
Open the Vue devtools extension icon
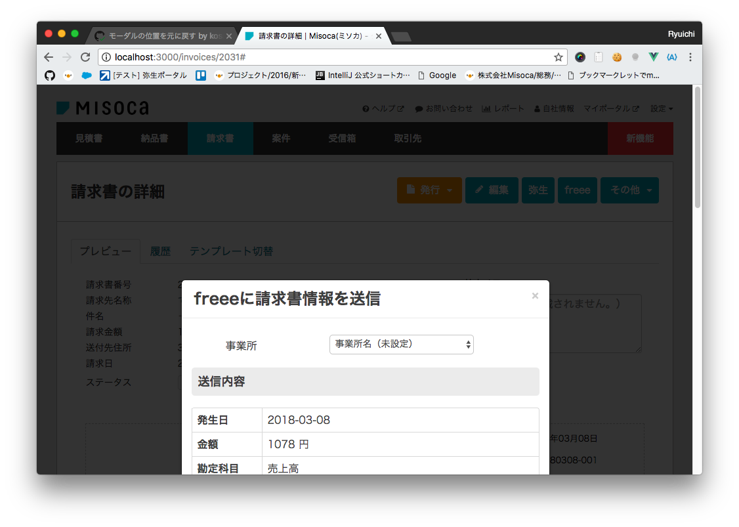click(653, 57)
